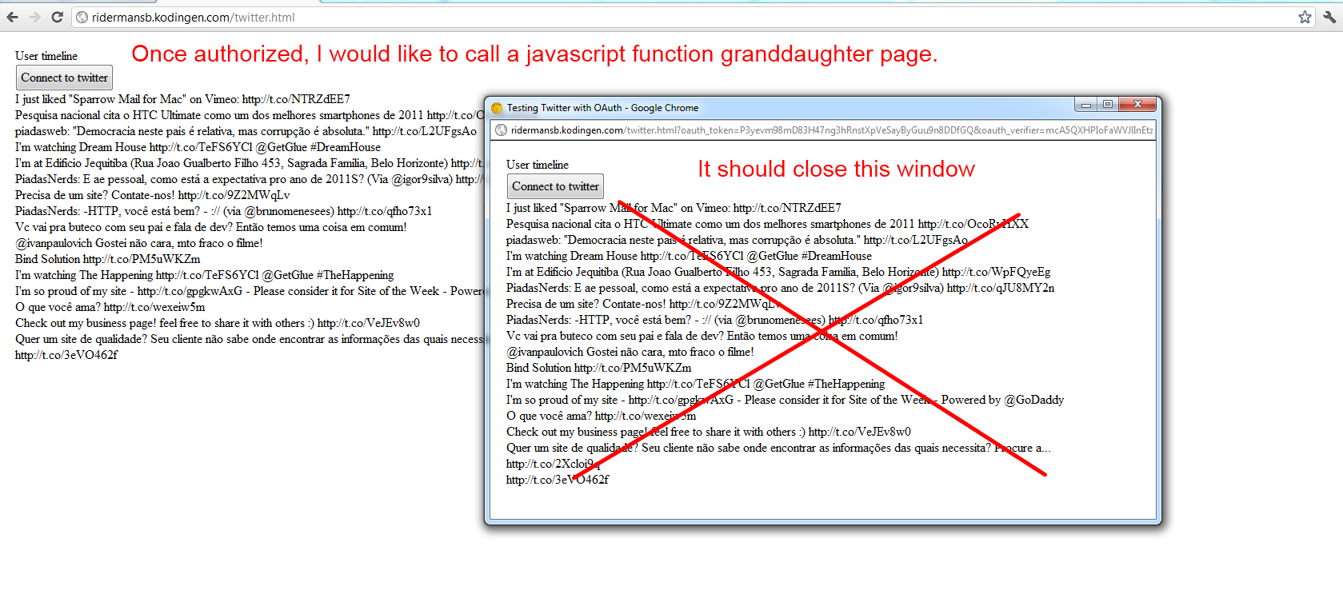
Task: Click the Bind Solution tweet in popup
Action: coord(598,368)
